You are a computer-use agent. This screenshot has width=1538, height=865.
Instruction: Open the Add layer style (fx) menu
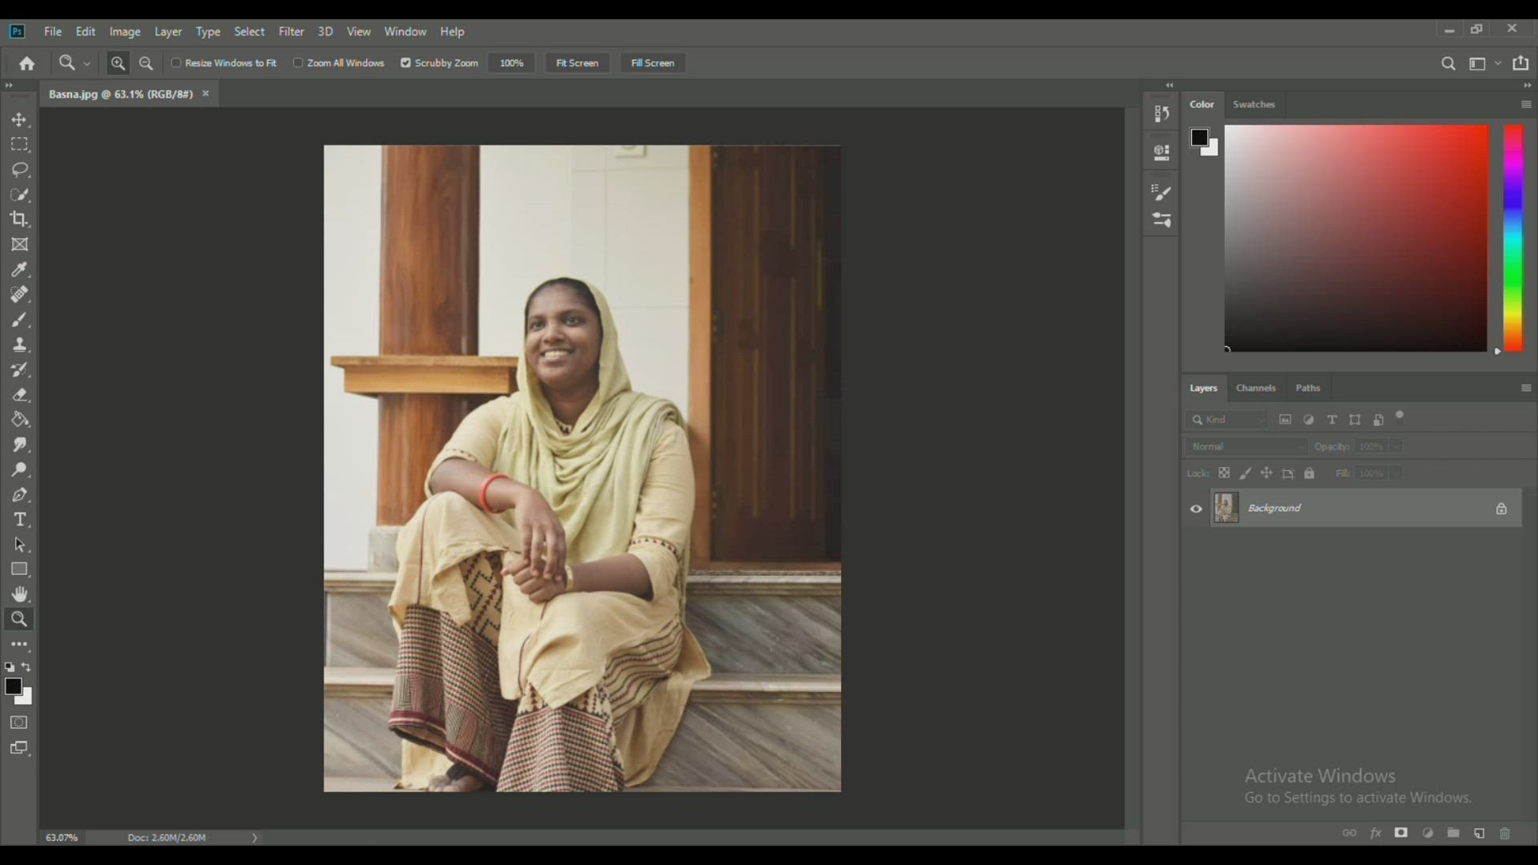(1375, 833)
